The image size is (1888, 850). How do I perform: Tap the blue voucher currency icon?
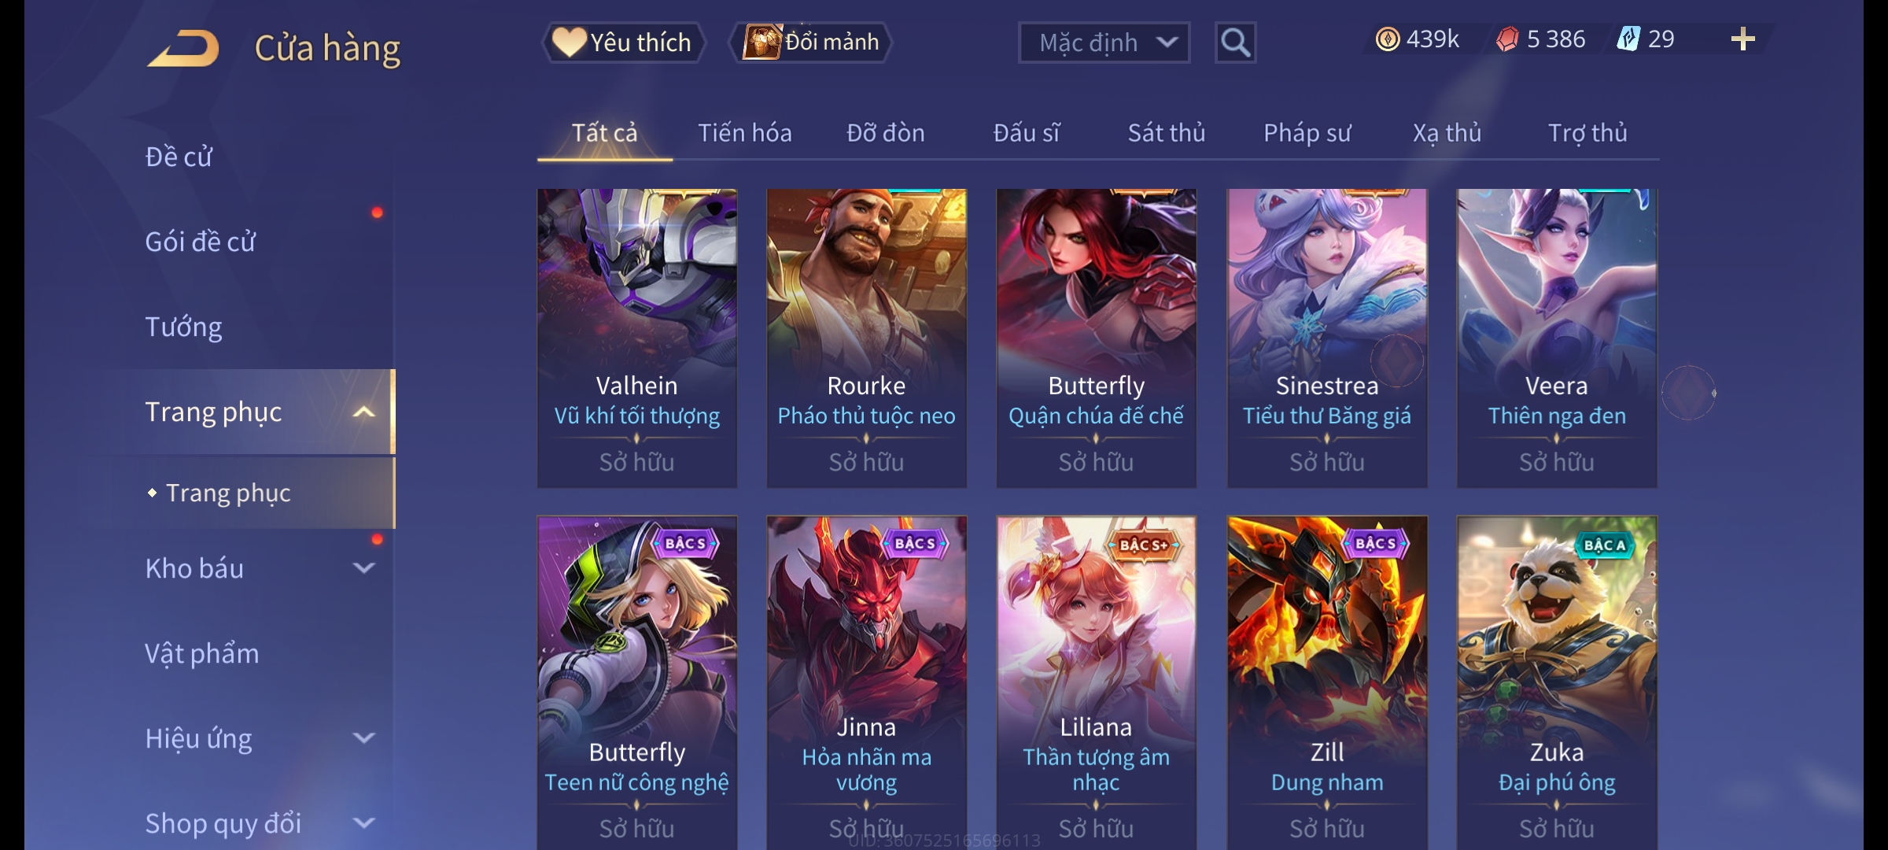tap(1628, 39)
